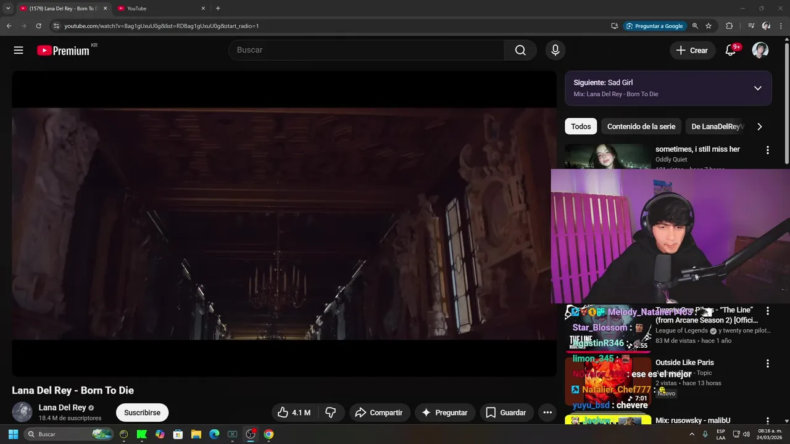Dislike the video with thumbs down
Screen dimensions: 790x444
(x=331, y=413)
